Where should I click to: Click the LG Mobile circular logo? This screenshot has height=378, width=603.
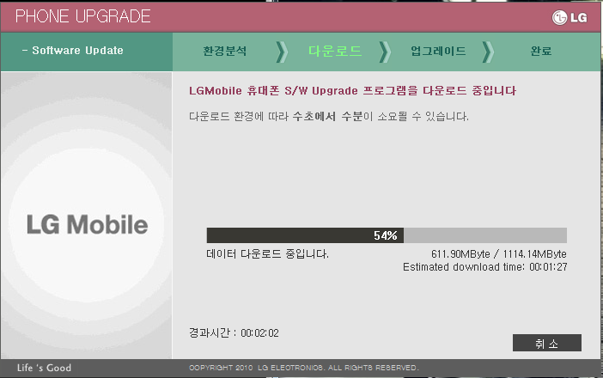tap(87, 224)
